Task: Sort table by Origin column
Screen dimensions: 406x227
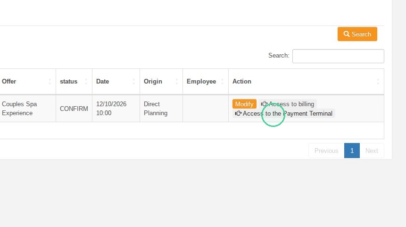Action: 161,81
